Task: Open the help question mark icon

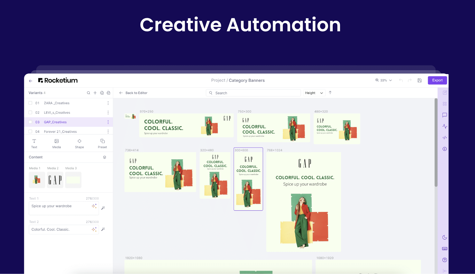Action: [445, 260]
